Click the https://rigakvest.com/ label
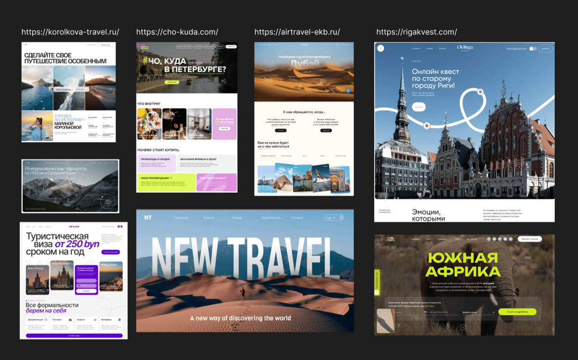 [x=417, y=32]
